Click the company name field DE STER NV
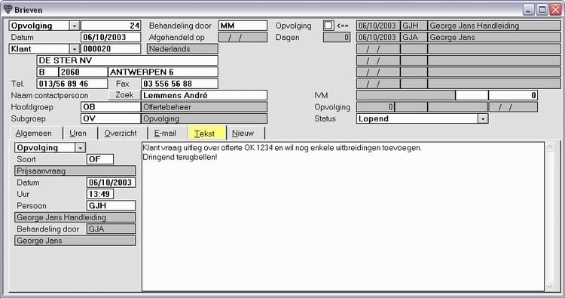 pos(127,60)
